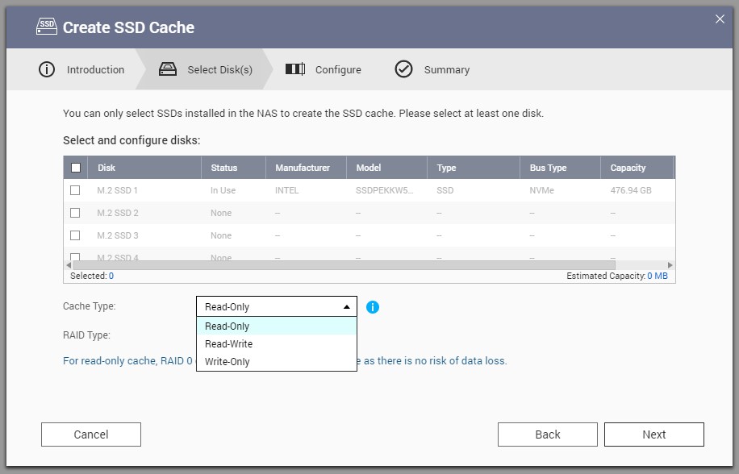Image resolution: width=739 pixels, height=474 pixels.
Task: Pick Read-Only in the dropdown list
Action: [228, 326]
